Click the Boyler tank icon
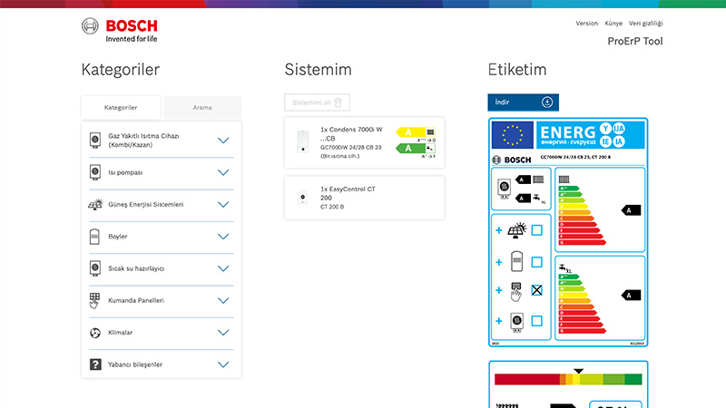726x408 pixels. pos(94,237)
